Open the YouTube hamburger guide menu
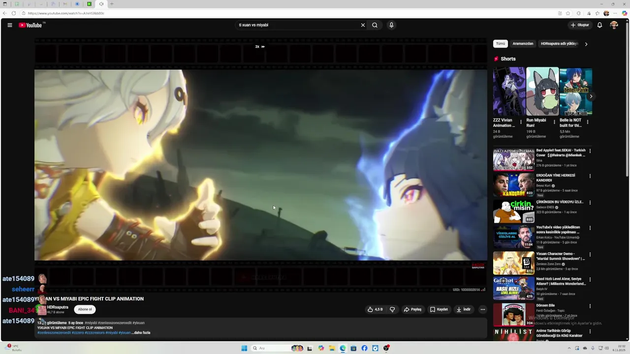 10,25
